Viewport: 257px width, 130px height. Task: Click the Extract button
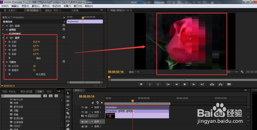221,84
